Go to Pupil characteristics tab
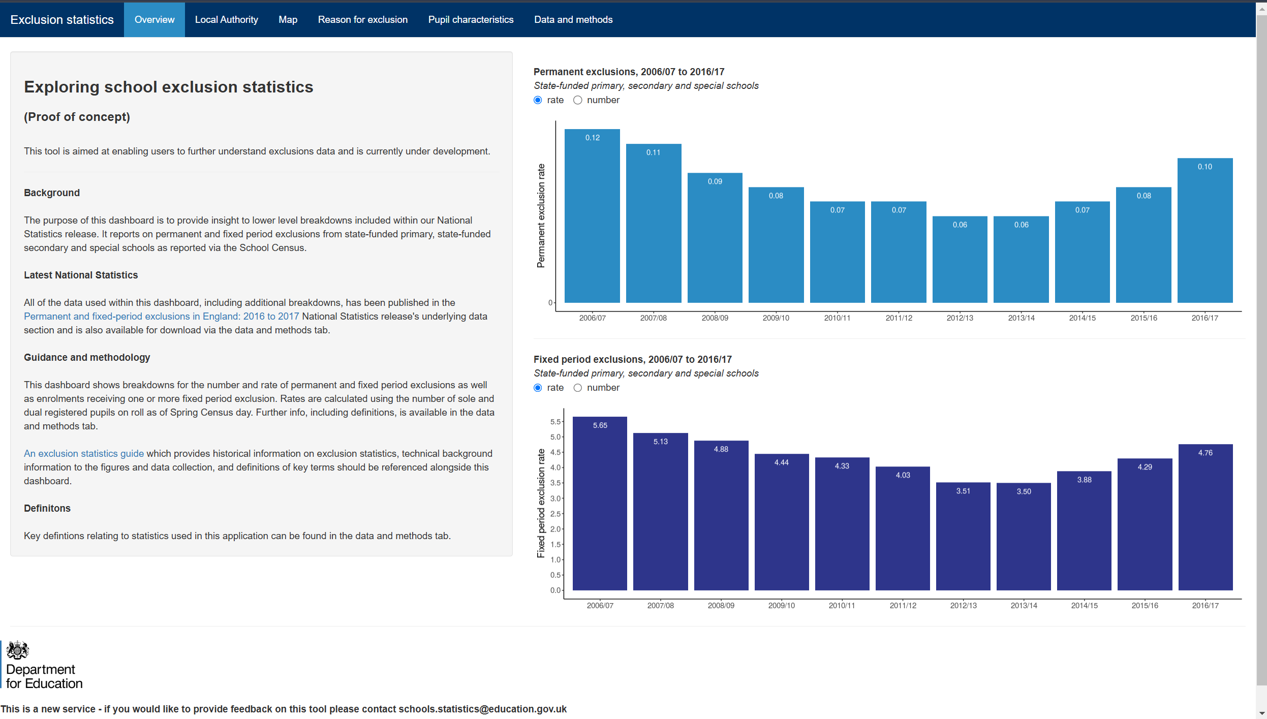The width and height of the screenshot is (1267, 719). tap(471, 20)
